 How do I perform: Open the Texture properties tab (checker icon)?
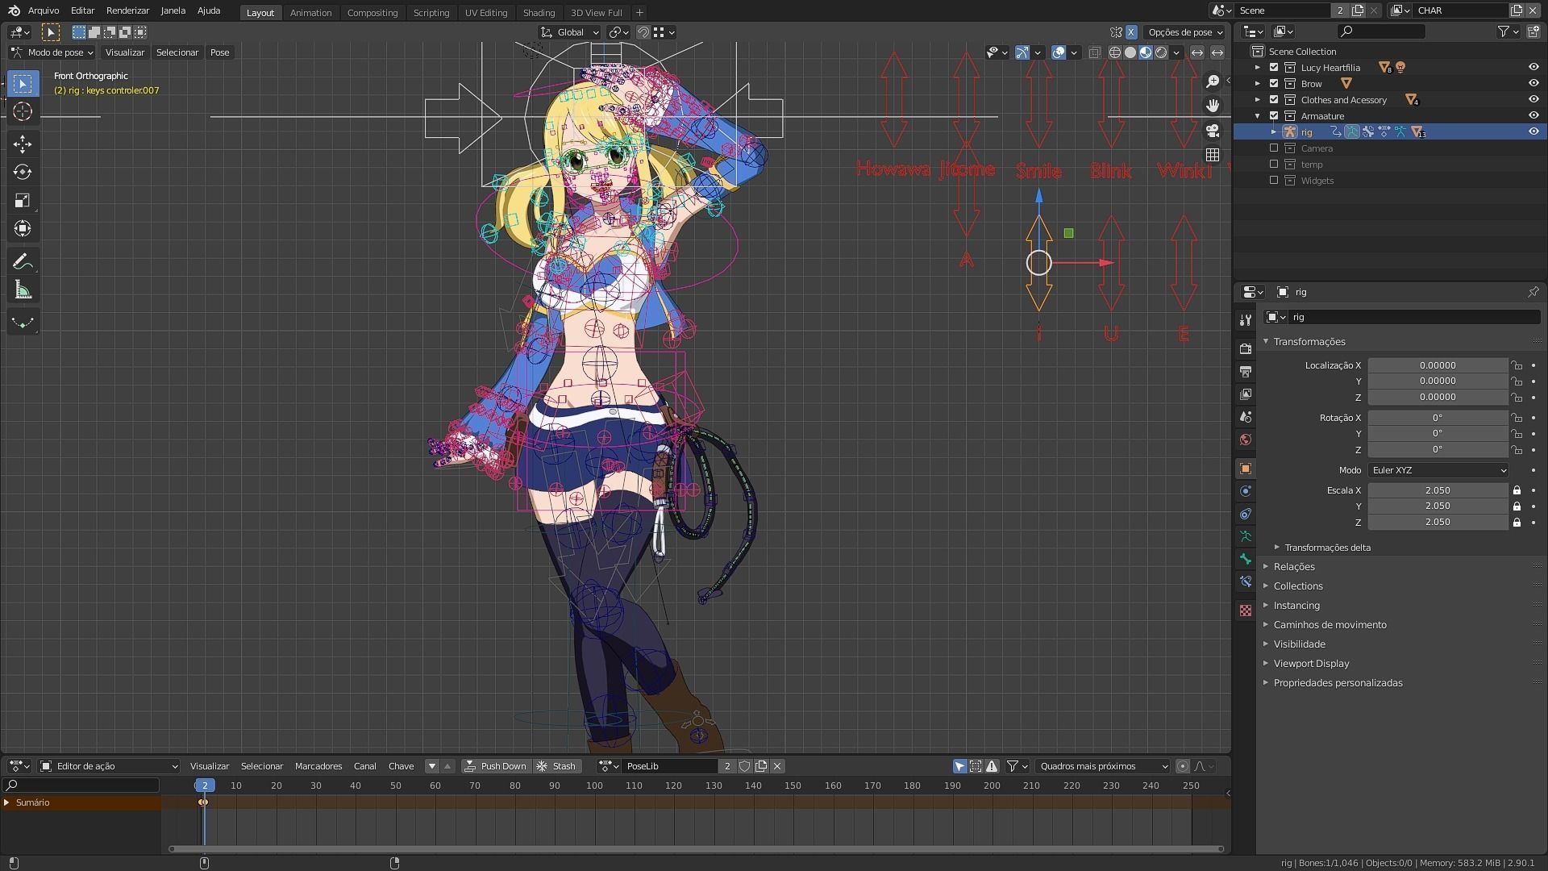pyautogui.click(x=1246, y=611)
